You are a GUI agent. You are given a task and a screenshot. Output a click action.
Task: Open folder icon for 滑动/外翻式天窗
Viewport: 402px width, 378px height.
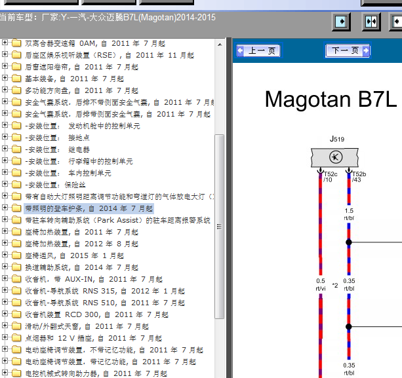click(x=16, y=326)
